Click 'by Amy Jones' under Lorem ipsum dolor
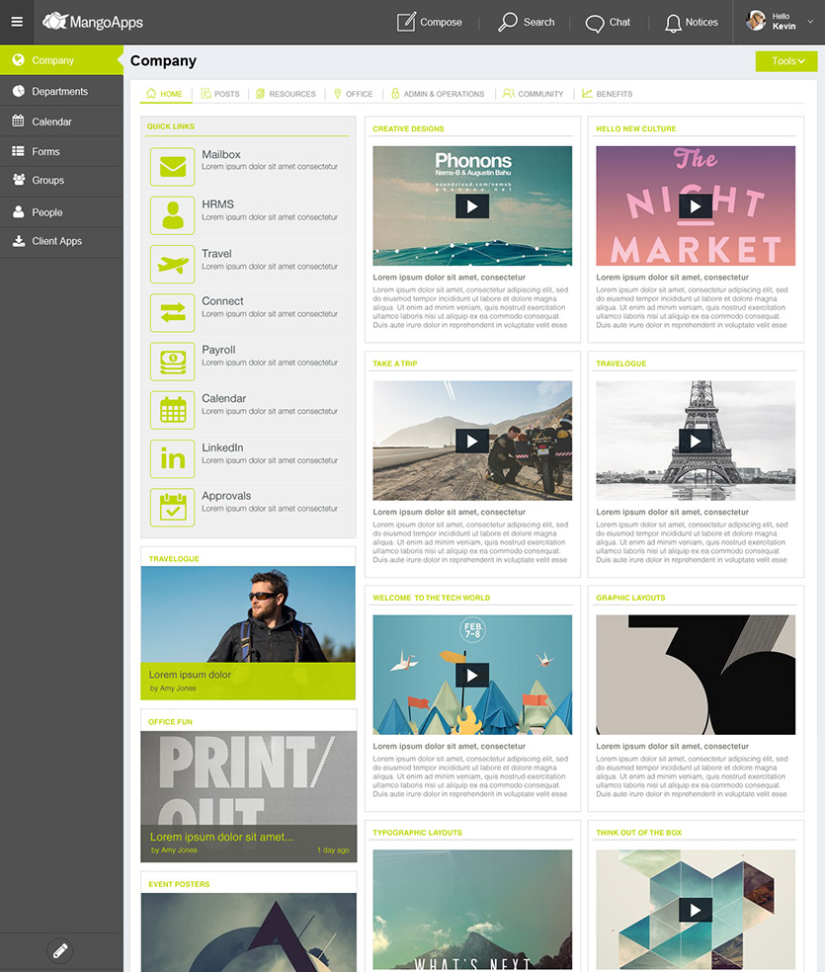This screenshot has height=972, width=825. click(x=172, y=688)
